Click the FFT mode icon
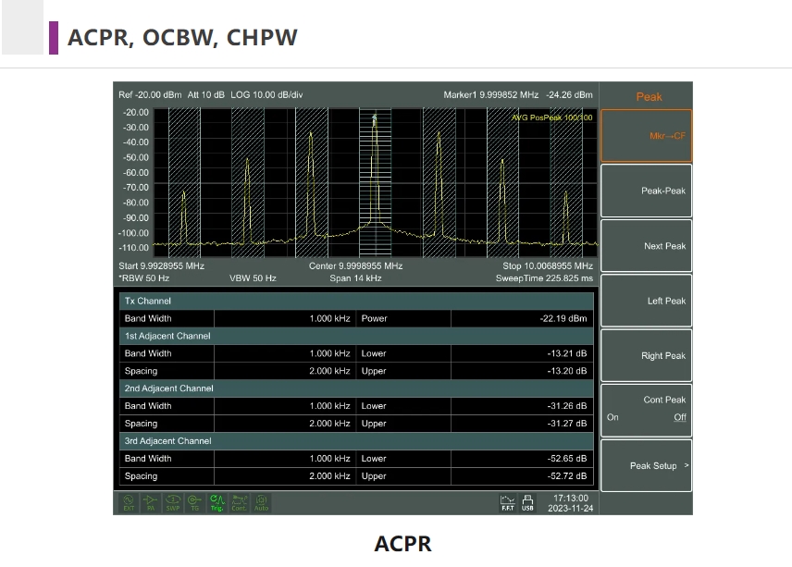 508,502
